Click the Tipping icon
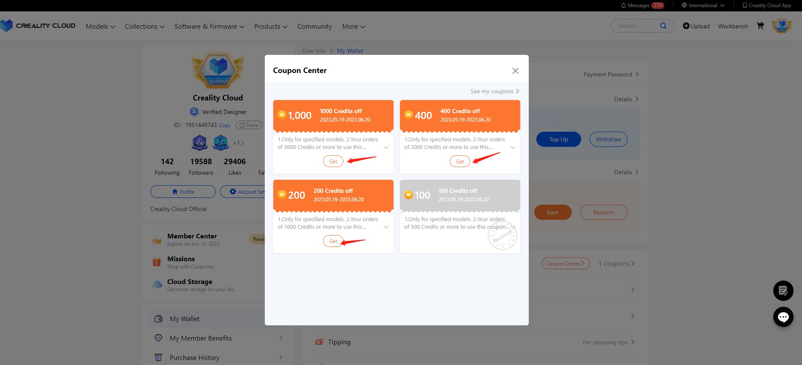802x365 pixels. [x=319, y=342]
